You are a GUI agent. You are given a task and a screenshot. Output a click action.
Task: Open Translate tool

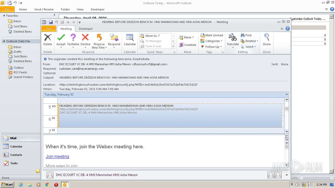(233, 41)
